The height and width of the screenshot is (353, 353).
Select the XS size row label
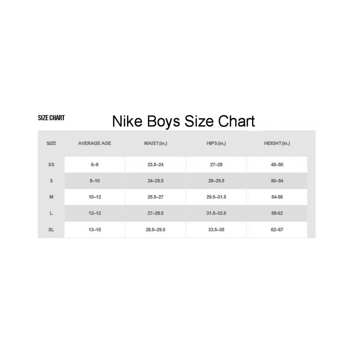pos(51,164)
